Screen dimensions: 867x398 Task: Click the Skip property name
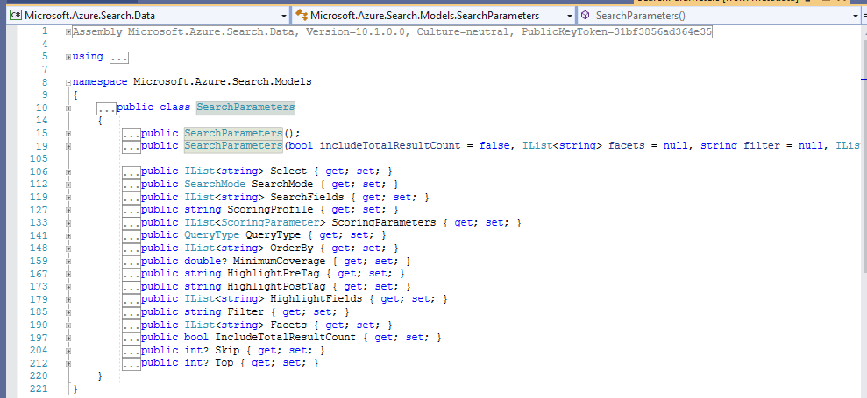(227, 350)
